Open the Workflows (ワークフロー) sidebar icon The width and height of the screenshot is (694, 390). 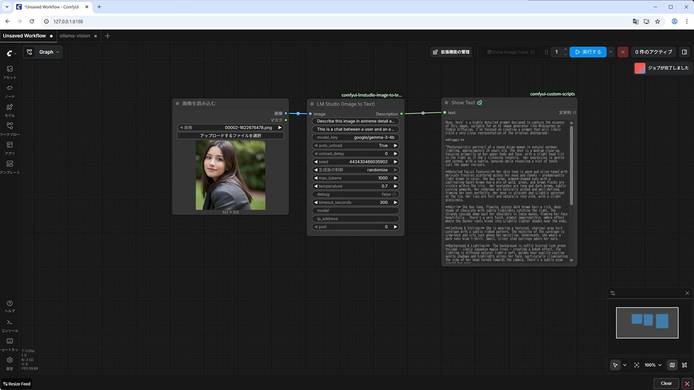pyautogui.click(x=10, y=126)
